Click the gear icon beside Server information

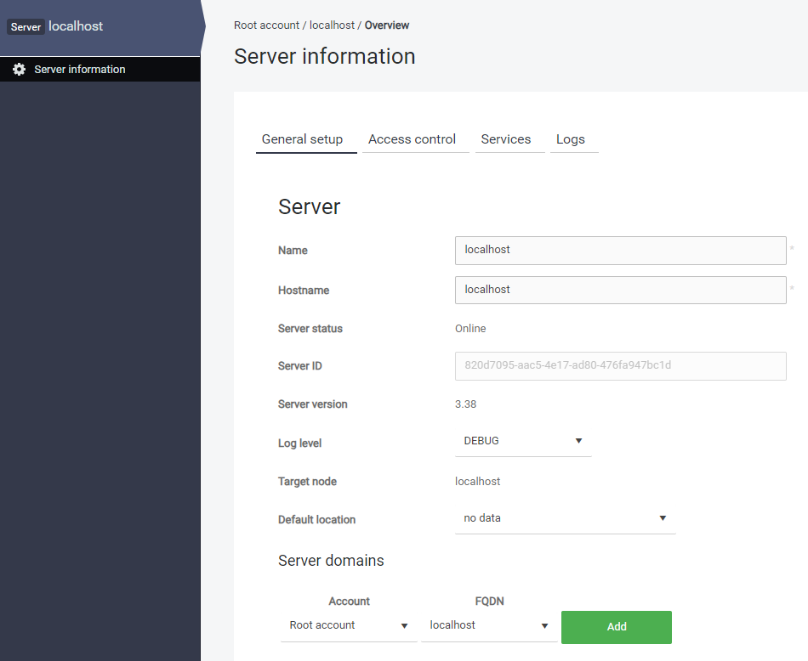click(x=19, y=70)
